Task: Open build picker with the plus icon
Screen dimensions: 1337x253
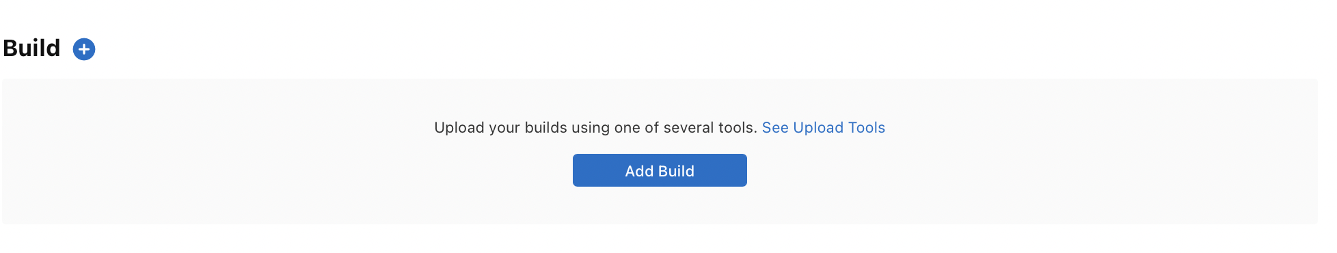Action: 84,49
